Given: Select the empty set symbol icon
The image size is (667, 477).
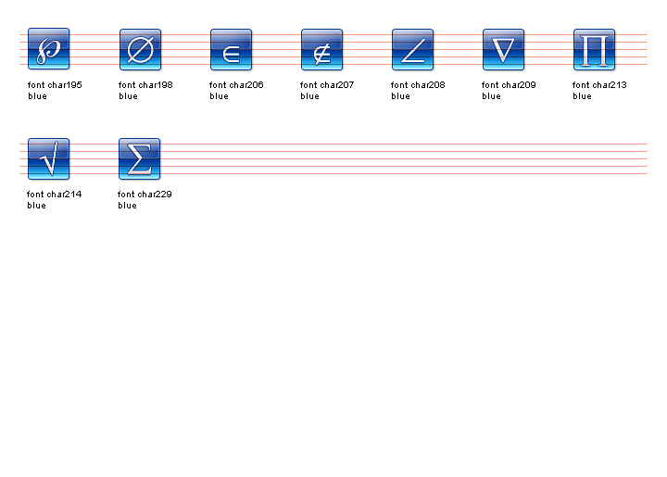Looking at the screenshot, I should coord(140,49).
